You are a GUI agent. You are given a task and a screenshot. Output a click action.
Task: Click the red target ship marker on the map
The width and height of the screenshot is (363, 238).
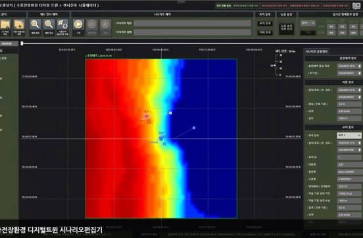click(x=146, y=116)
